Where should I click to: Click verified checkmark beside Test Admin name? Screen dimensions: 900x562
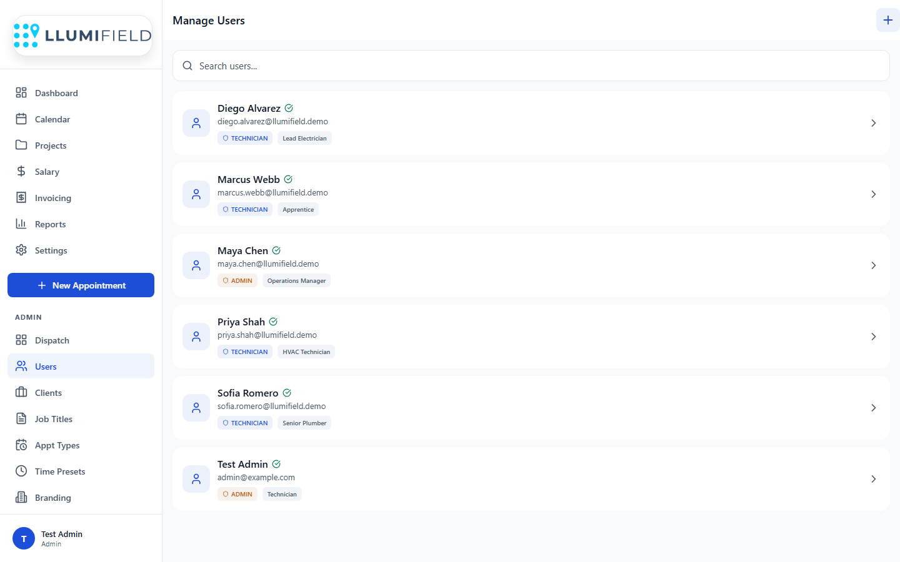276,464
